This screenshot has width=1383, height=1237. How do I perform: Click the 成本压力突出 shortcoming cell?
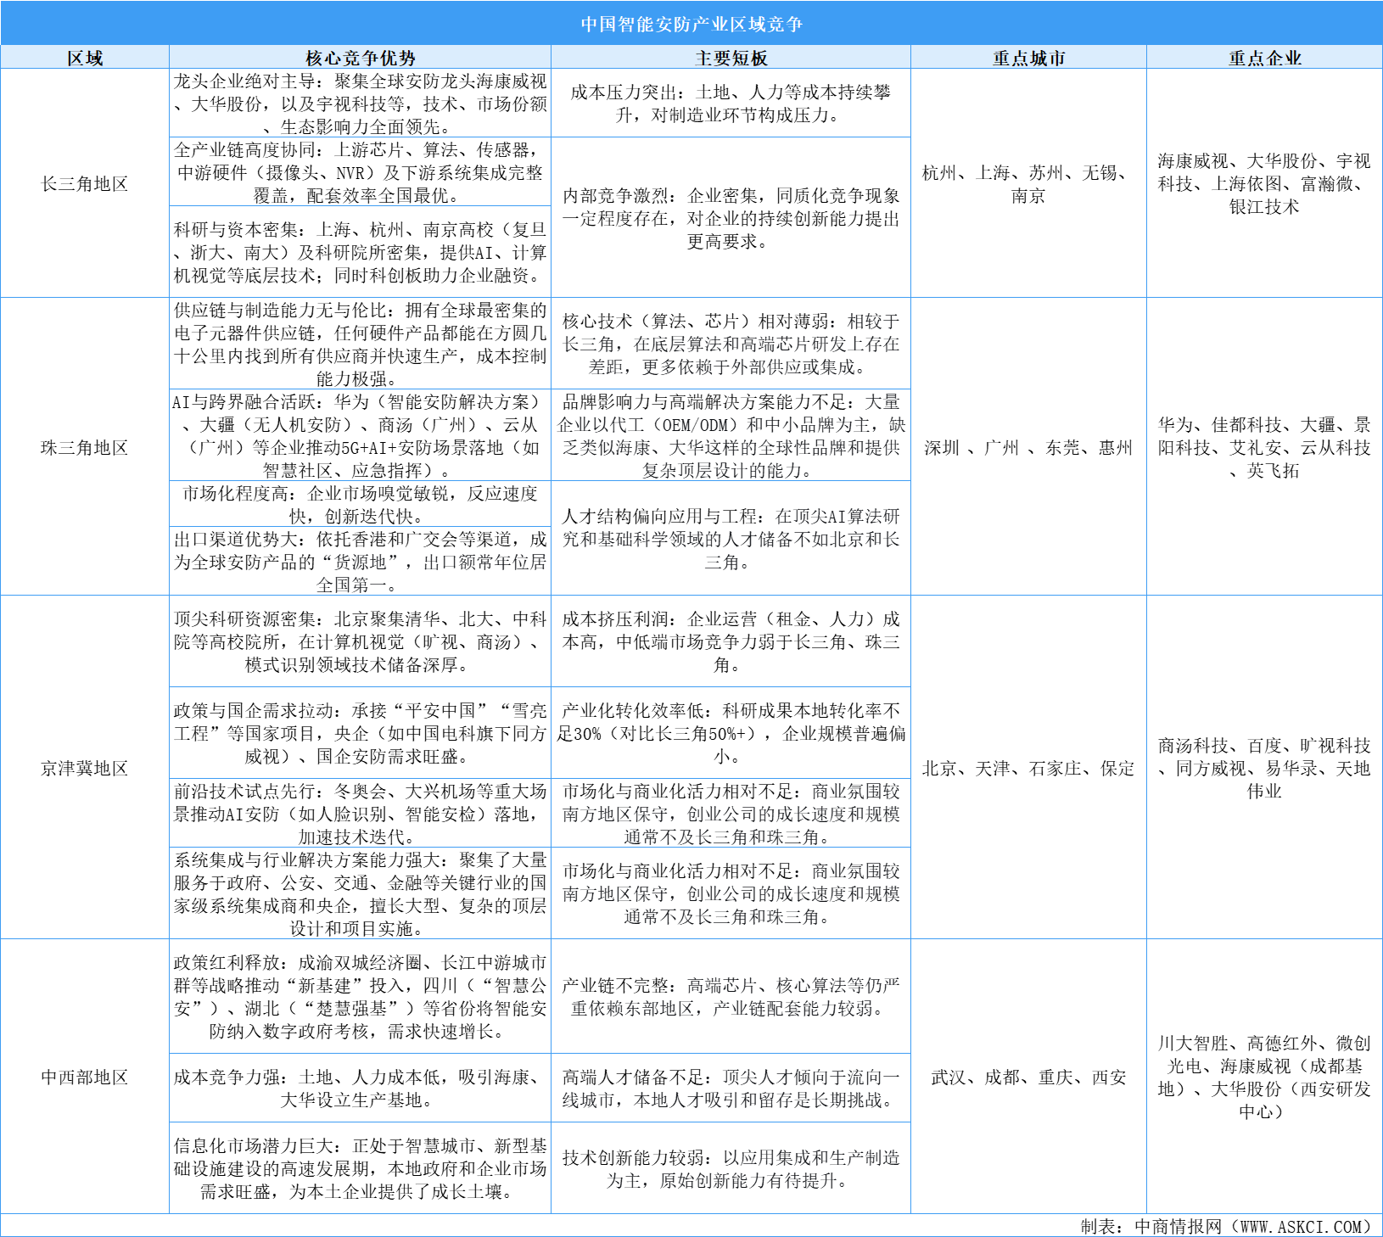pos(731,102)
